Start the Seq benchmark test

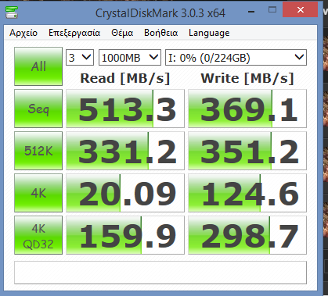click(38, 109)
